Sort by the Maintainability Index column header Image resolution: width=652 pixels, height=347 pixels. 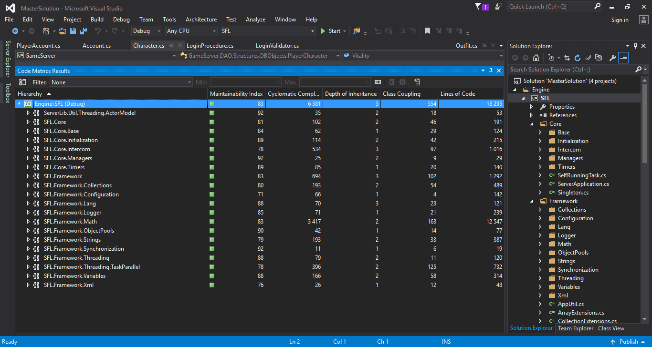[x=236, y=94]
